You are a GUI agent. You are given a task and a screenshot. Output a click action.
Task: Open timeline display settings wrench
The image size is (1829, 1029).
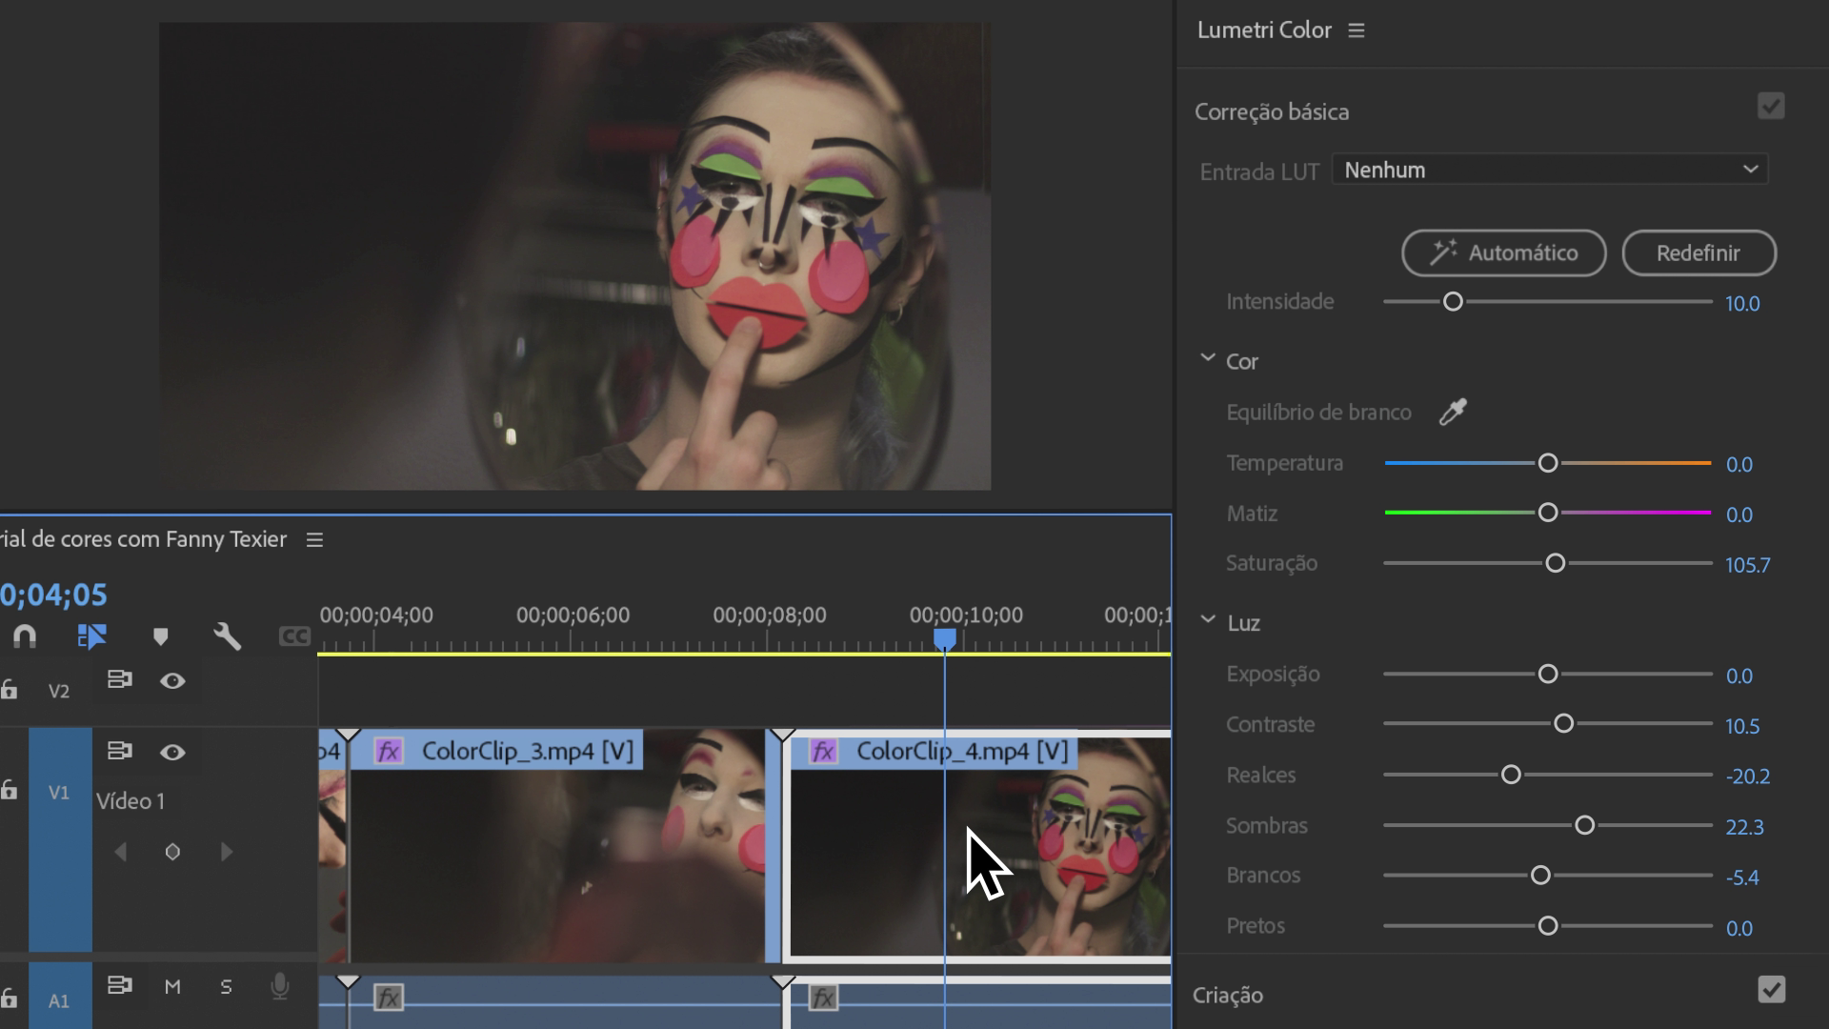[227, 636]
